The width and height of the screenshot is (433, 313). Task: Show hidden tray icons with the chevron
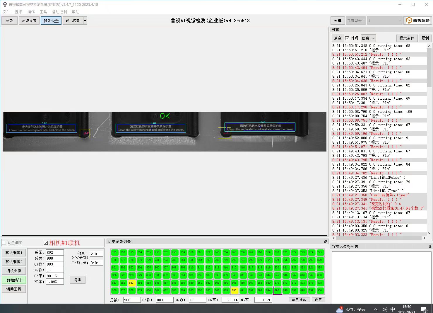(376, 309)
